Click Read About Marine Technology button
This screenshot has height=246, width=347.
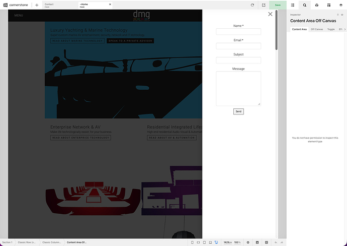77,41
